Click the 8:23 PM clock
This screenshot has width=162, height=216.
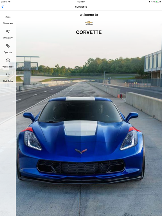tap(81, 2)
